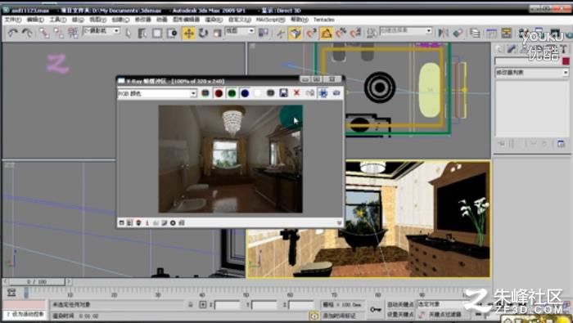Toggle the red channel in frame buffer
The image size is (573, 323).
coord(219,93)
